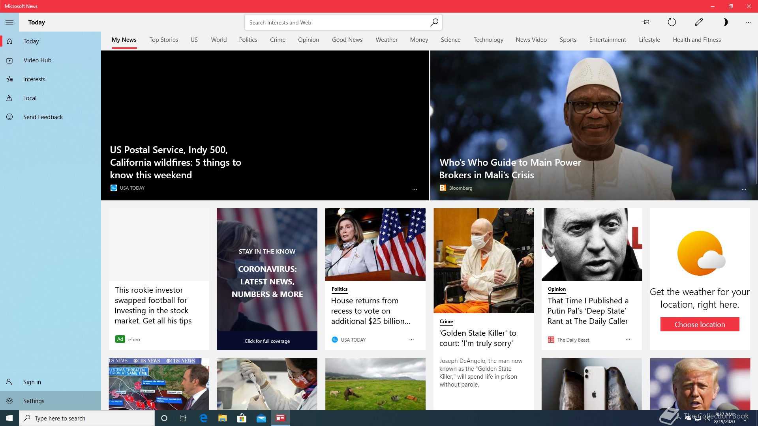The image size is (758, 426).
Task: Refresh the news feed
Action: pyautogui.click(x=672, y=22)
